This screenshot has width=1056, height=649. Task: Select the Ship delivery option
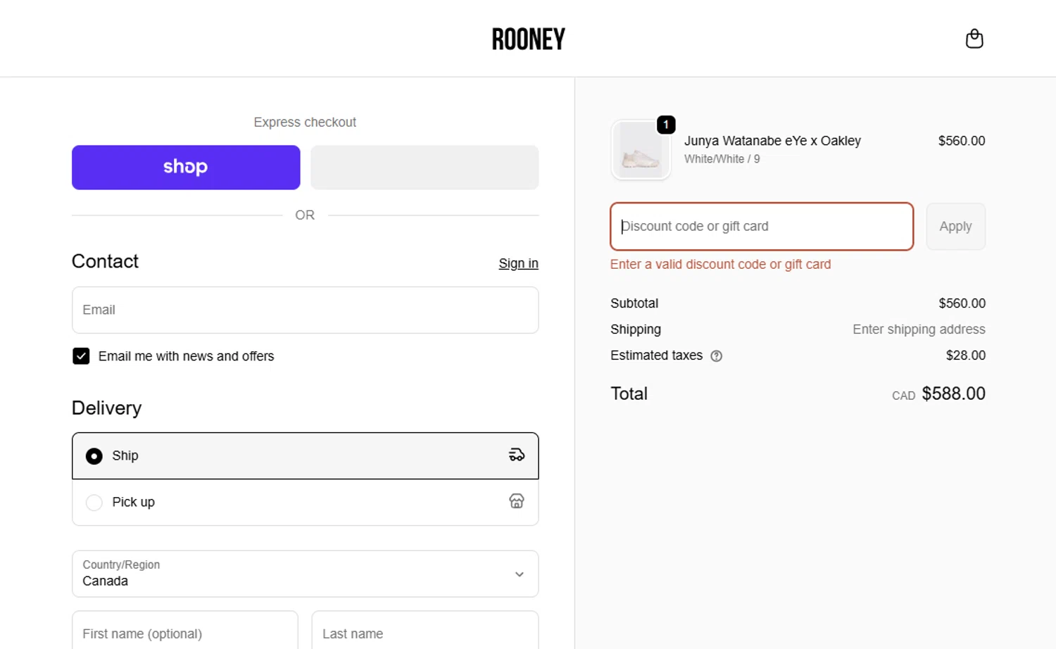point(305,456)
